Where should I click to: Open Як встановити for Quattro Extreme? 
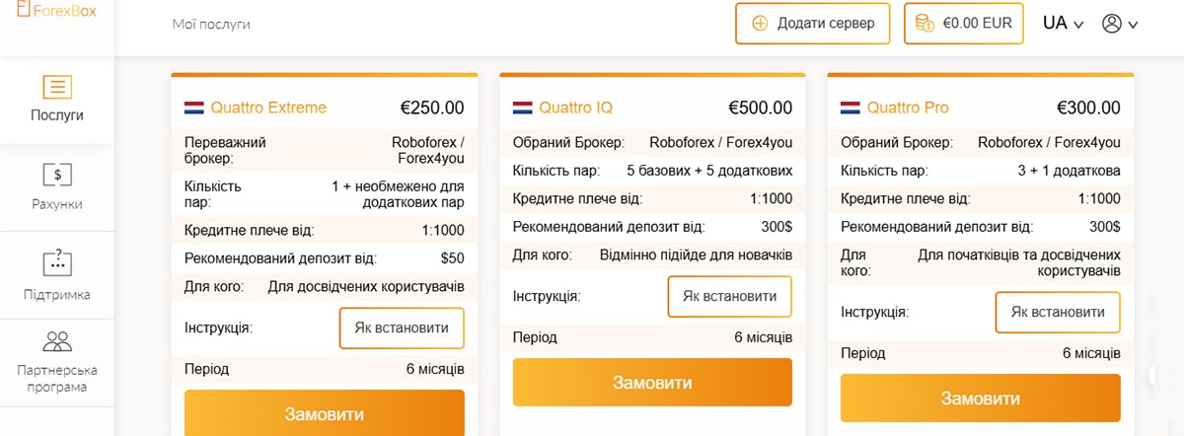(402, 328)
